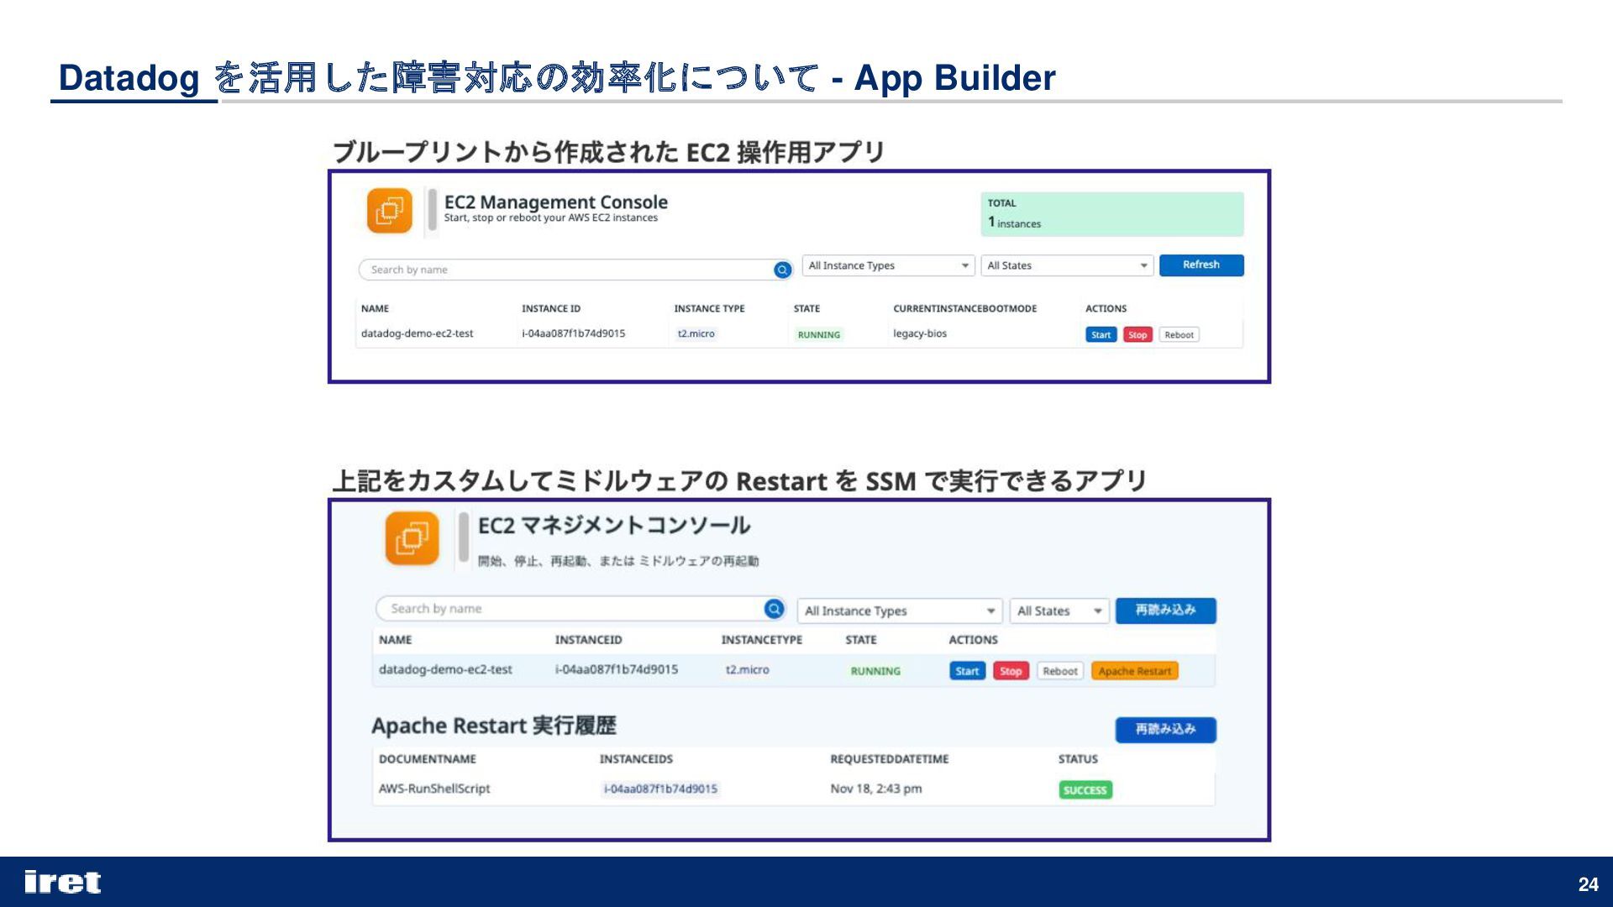Click instance ID i-04aa087f1b74d9015 in upper table
This screenshot has height=907, width=1613.
pyautogui.click(x=573, y=333)
